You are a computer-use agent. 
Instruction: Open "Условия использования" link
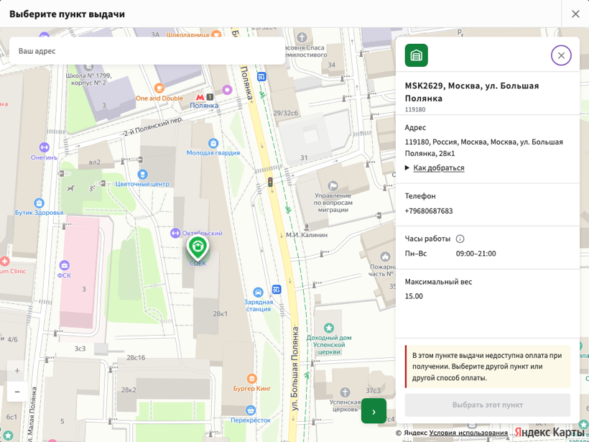point(468,433)
